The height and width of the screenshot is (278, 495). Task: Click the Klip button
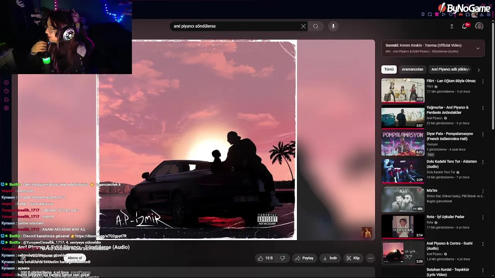point(353,258)
